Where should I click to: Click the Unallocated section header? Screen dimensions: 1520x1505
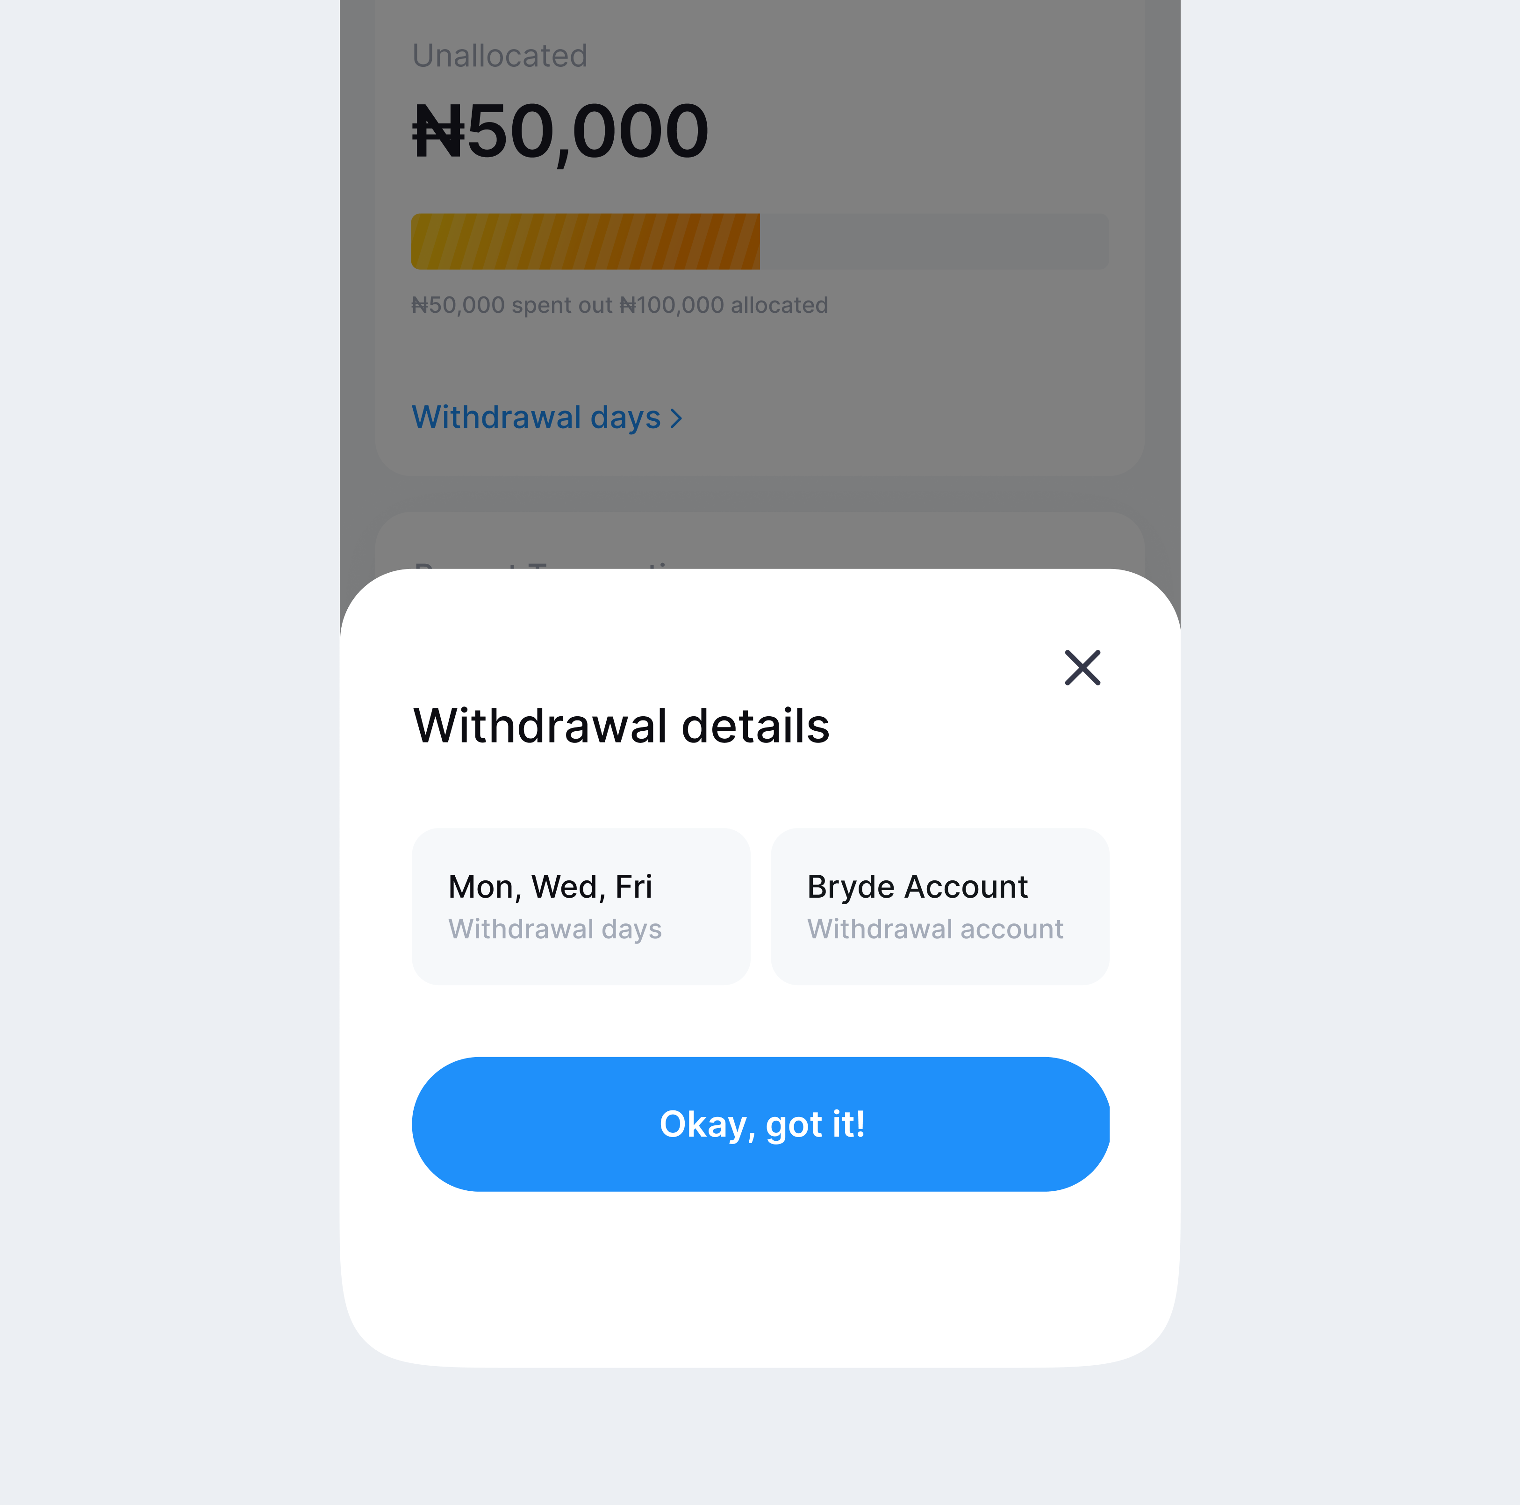tap(501, 55)
